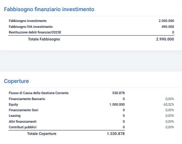
Task: Select Flusso di Cassa della Gestione Corrente
Action: coord(39,93)
